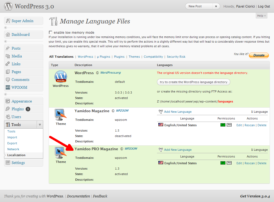Click the Pages icon in sidebar

click(x=8, y=72)
